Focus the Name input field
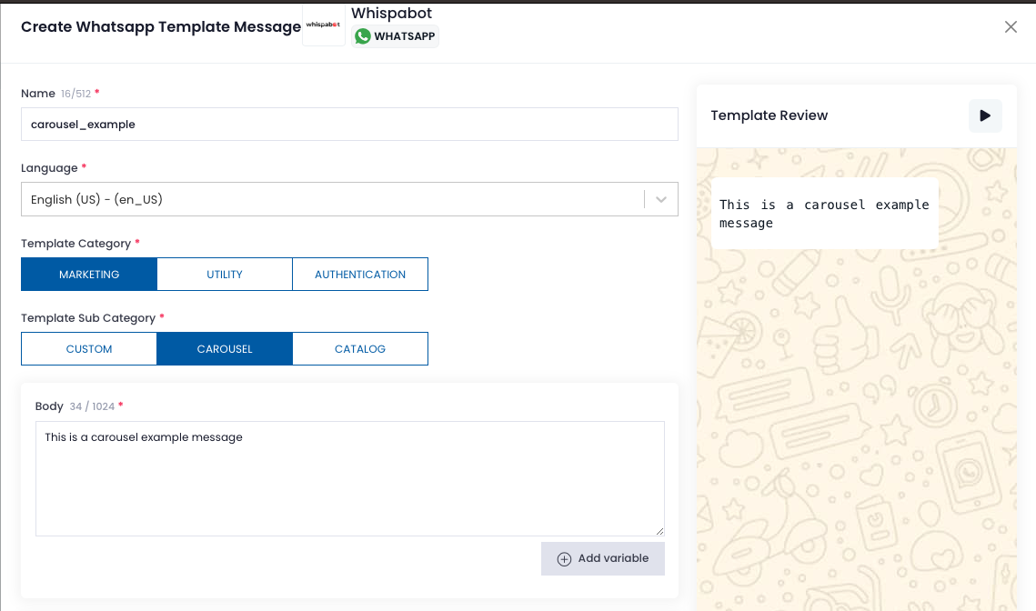The width and height of the screenshot is (1036, 611). pyautogui.click(x=349, y=125)
